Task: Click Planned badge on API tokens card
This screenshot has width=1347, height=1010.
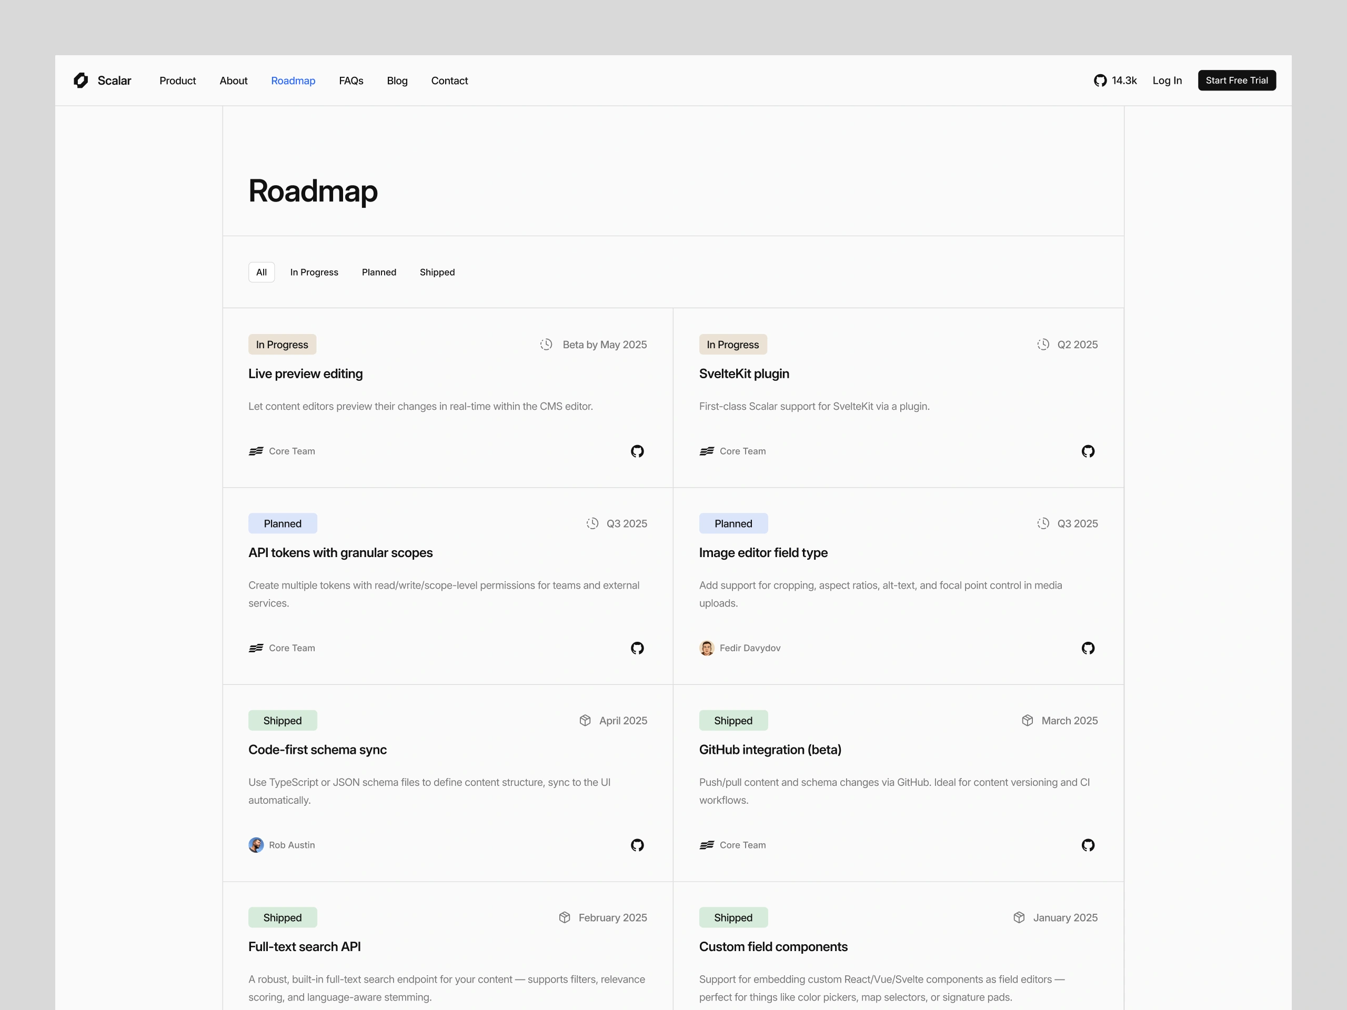Action: click(x=283, y=523)
